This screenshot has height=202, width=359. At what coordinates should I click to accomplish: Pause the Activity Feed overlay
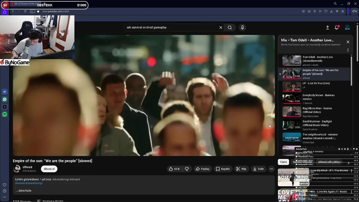tap(339, 149)
